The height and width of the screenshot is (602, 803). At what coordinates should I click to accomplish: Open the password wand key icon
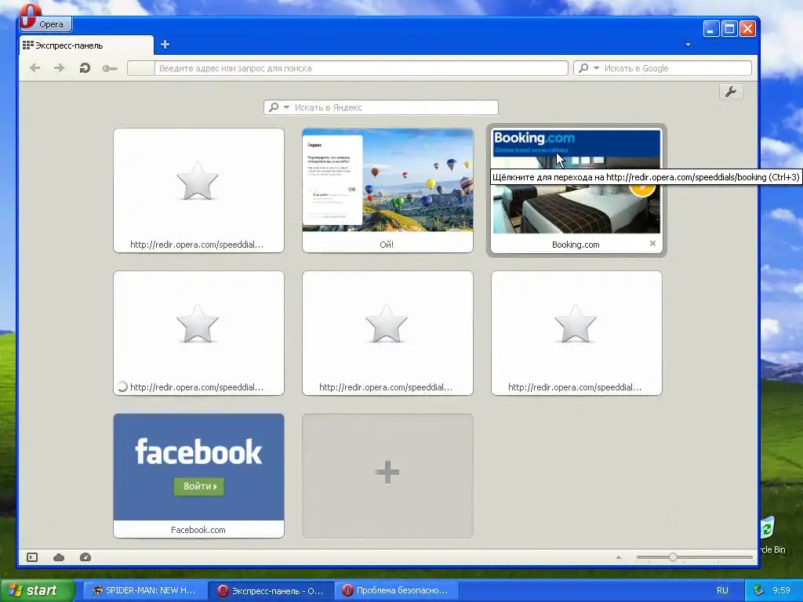click(110, 69)
